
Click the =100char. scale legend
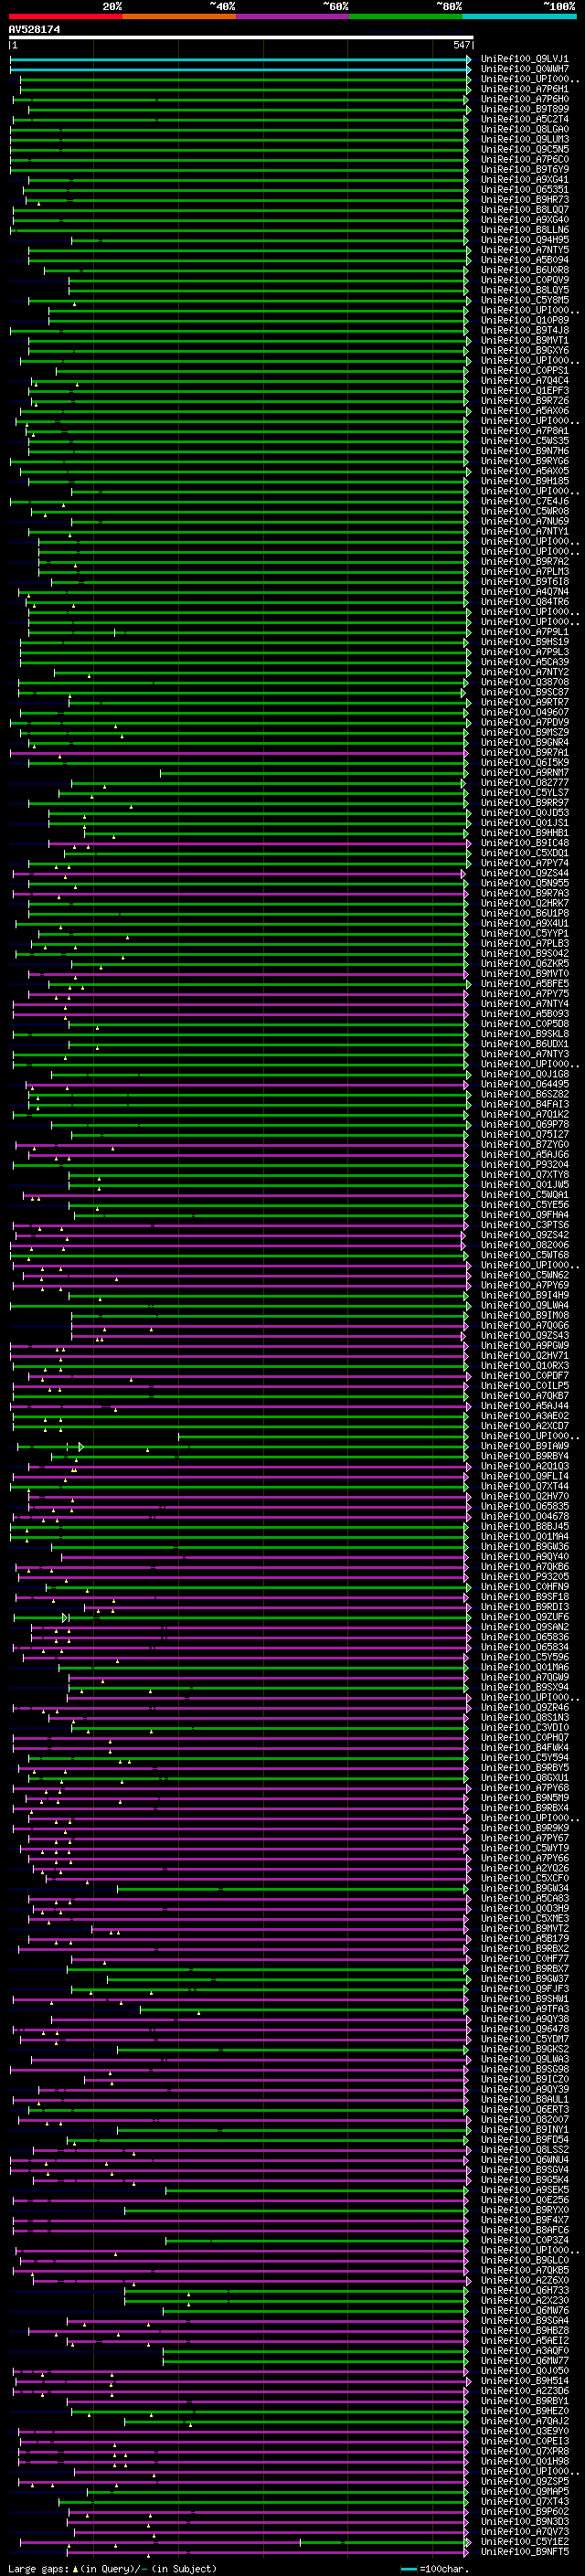click(435, 2569)
